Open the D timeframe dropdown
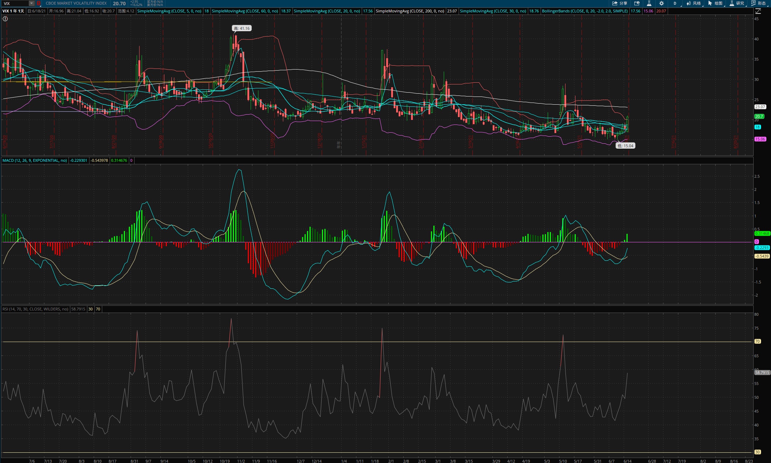Viewport: 771px width, 463px height. 675,3
